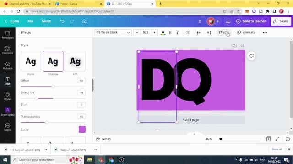
Task: Click the font size 523 field
Action: tap(146, 32)
